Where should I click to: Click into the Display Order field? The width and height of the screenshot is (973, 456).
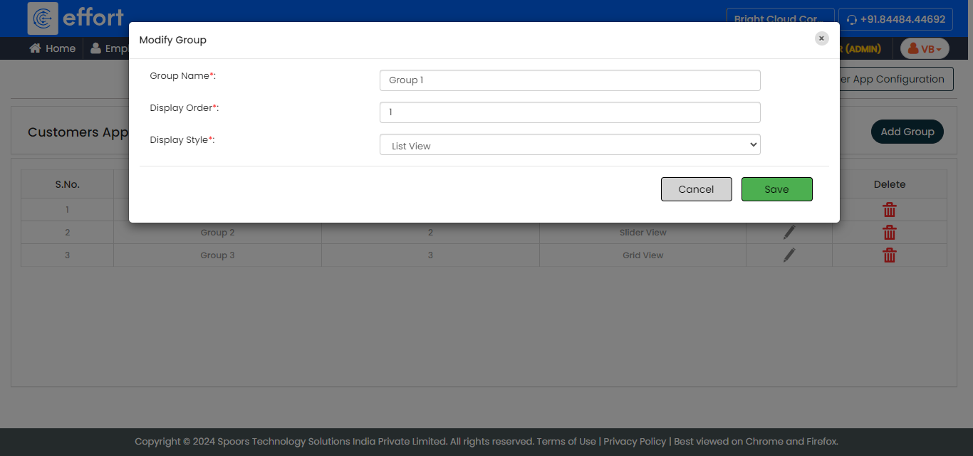[x=569, y=112]
